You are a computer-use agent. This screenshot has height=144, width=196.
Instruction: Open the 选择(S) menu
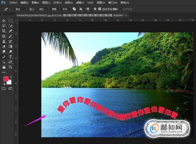(69, 3)
